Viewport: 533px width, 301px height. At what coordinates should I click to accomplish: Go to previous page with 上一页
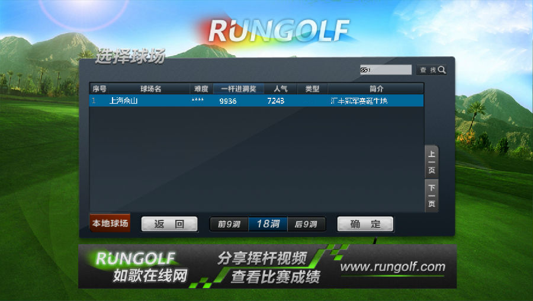432,161
